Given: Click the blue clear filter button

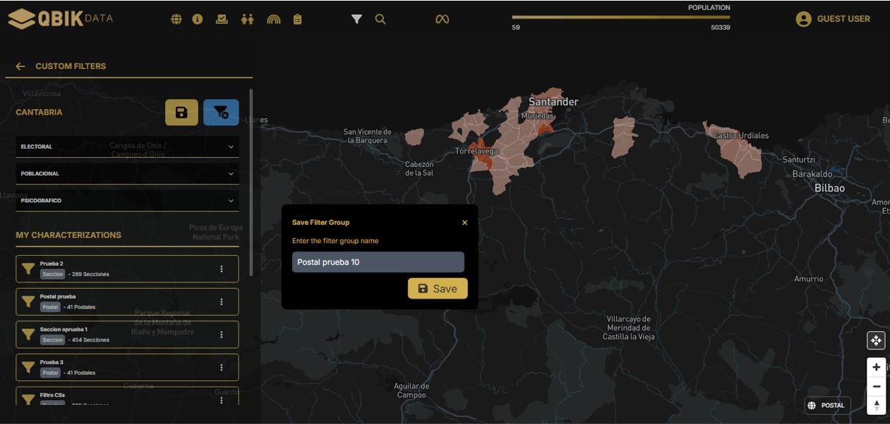Looking at the screenshot, I should click(x=221, y=113).
